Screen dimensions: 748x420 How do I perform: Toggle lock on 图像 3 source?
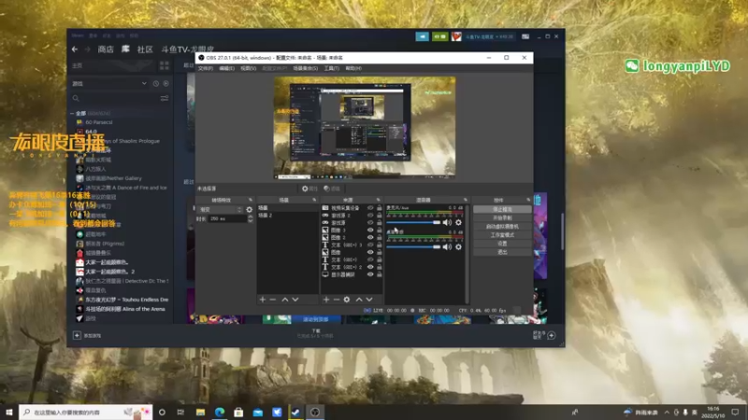(x=380, y=230)
